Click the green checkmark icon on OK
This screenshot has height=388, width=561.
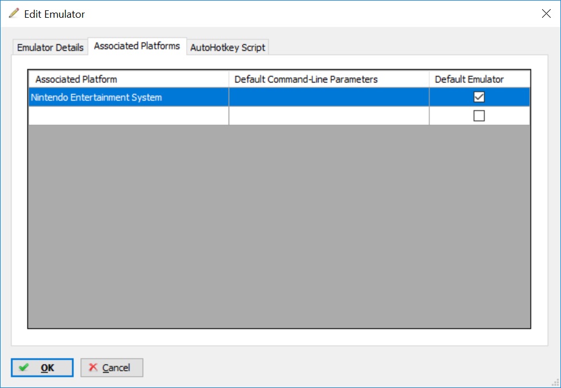point(23,367)
